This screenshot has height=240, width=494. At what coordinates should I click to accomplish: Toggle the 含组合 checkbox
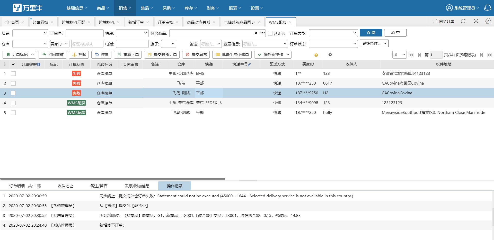pyautogui.click(x=270, y=33)
